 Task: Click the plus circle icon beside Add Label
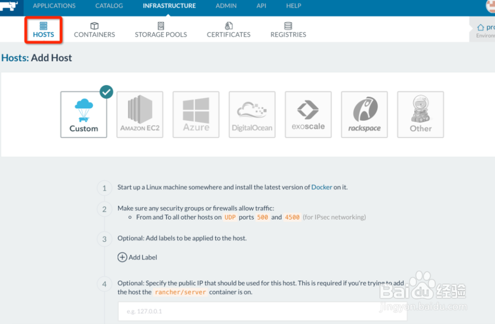(x=122, y=257)
